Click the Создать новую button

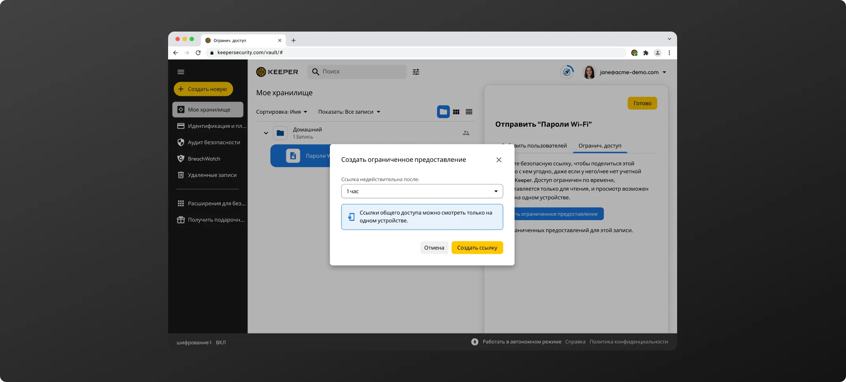(203, 89)
